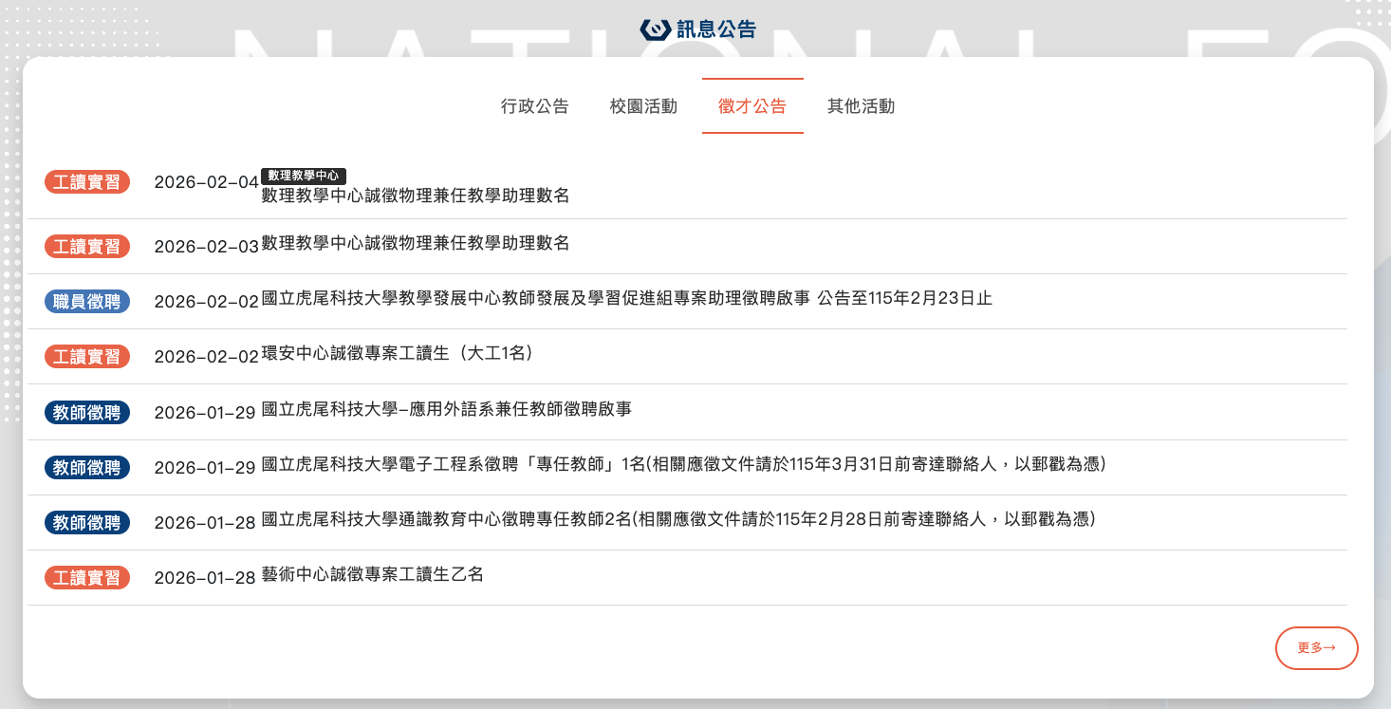The height and width of the screenshot is (709, 1391).
Task: Click 工讀實習 badge beside 藝術中心 post
Action: (87, 577)
